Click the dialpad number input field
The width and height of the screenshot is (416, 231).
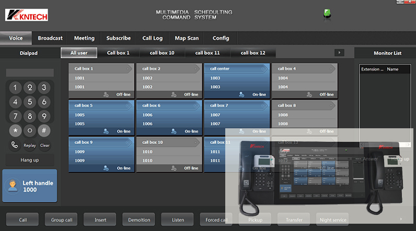pyautogui.click(x=30, y=72)
